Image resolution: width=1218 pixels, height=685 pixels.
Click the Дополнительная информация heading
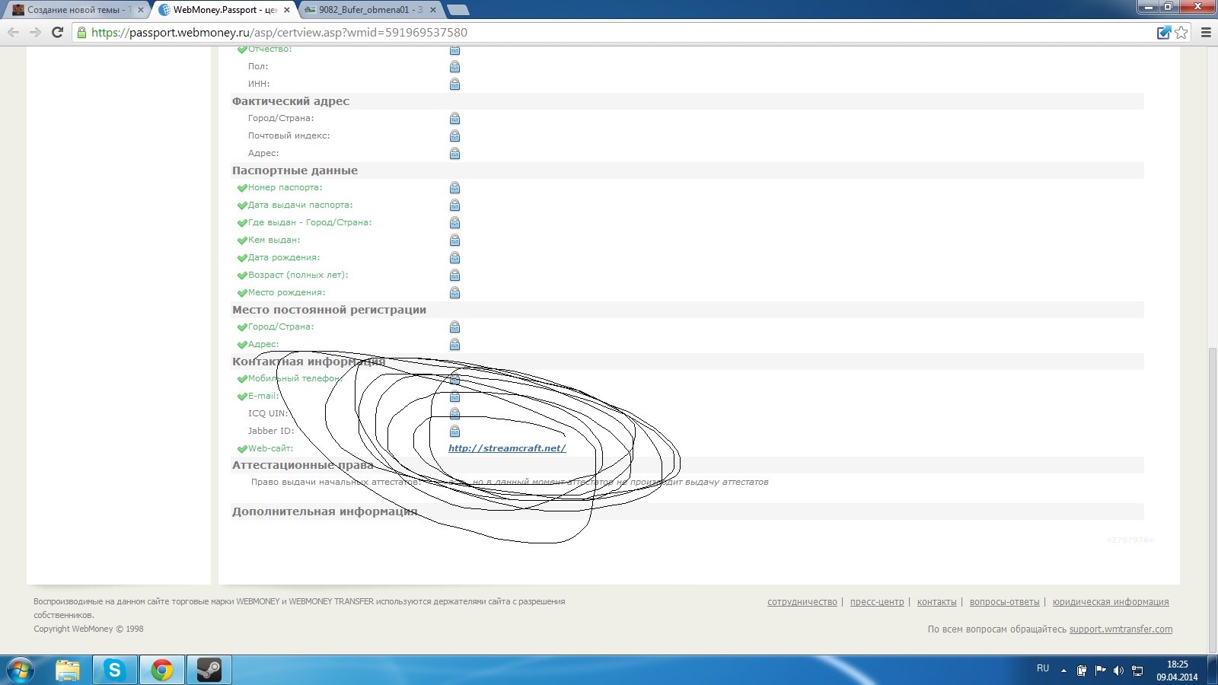tap(325, 511)
